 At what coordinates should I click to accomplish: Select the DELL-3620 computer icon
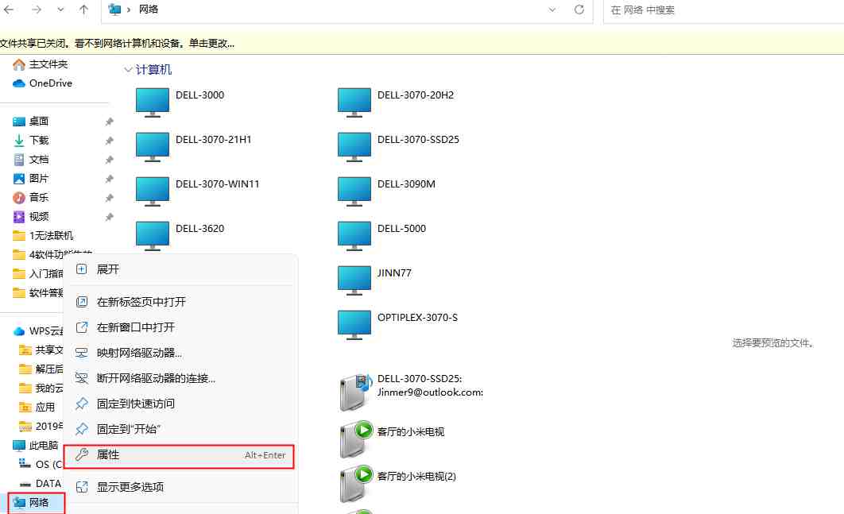click(x=153, y=236)
